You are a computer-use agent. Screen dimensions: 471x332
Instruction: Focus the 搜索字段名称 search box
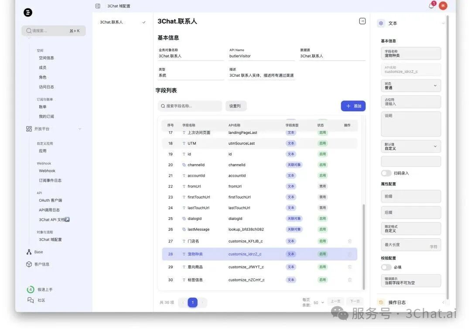190,106
